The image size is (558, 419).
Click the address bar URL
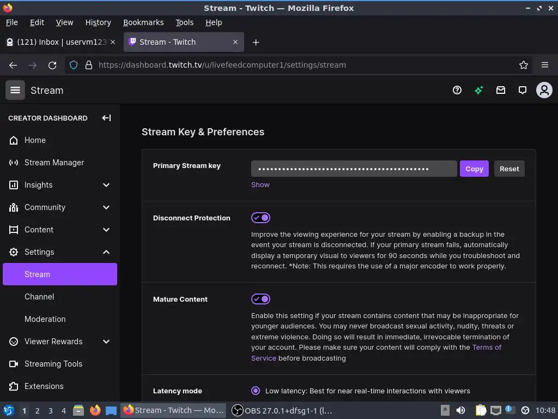tap(222, 65)
